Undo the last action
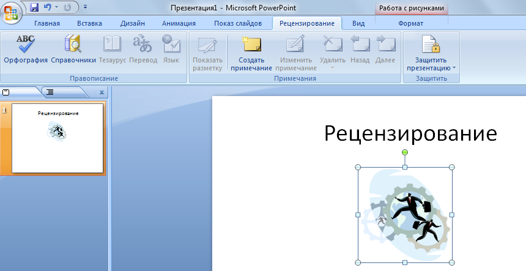The height and width of the screenshot is (271, 526). pyautogui.click(x=48, y=7)
